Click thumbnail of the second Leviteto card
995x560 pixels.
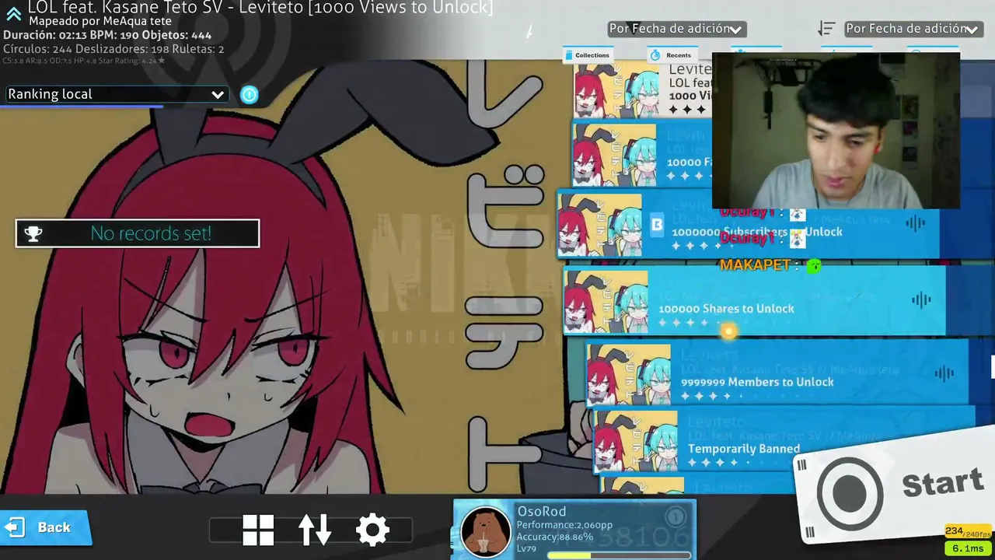coord(614,155)
